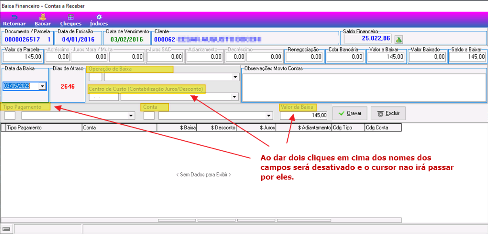Click the Juros SAC value field
The image size is (488, 234).
(x=165, y=57)
